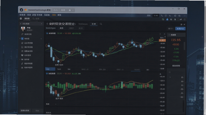The image size is (206, 115).
Task: Click the multicolored shield toolbar icon
Action: click(163, 19)
